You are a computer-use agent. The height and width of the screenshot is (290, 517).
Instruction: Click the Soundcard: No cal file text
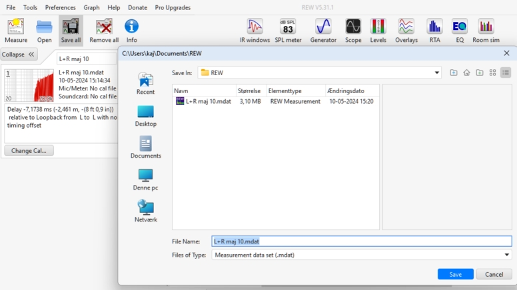(x=87, y=96)
